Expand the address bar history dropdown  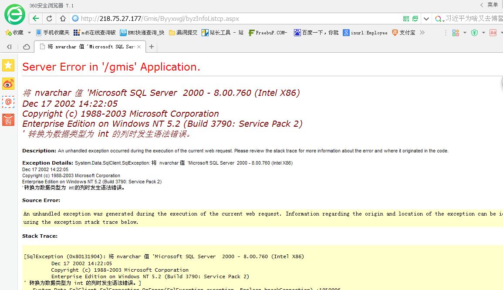point(426,19)
